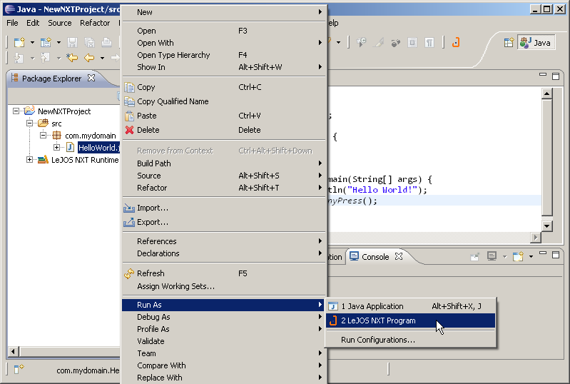Maximize the editor area pane

pyautogui.click(x=556, y=76)
